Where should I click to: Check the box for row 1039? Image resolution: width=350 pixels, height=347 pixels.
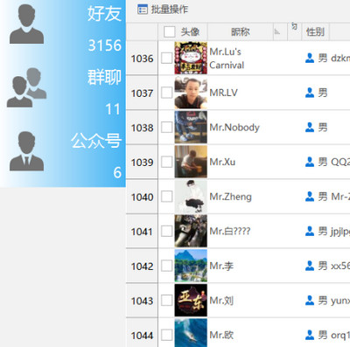(x=166, y=162)
